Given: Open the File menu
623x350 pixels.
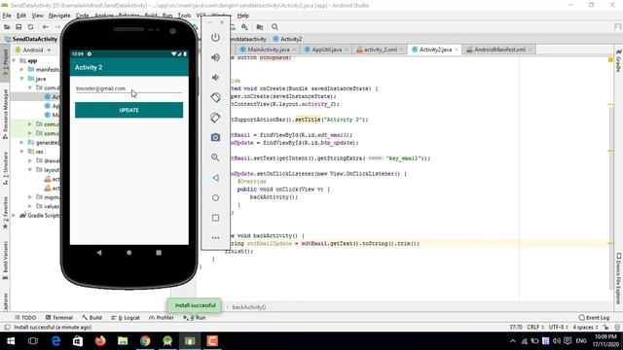Looking at the screenshot, I should click(7, 16).
